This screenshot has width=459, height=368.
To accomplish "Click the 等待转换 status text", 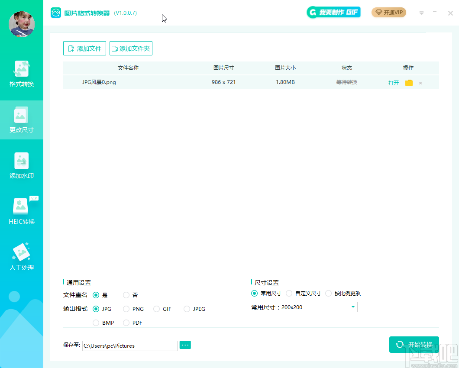I will point(346,82).
